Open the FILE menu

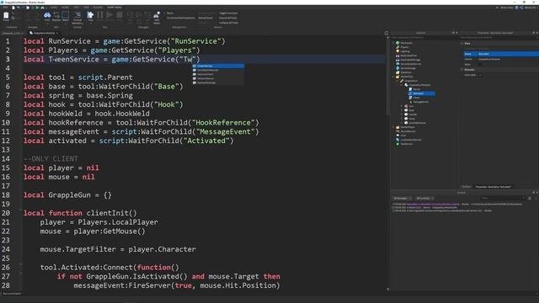pos(5,8)
